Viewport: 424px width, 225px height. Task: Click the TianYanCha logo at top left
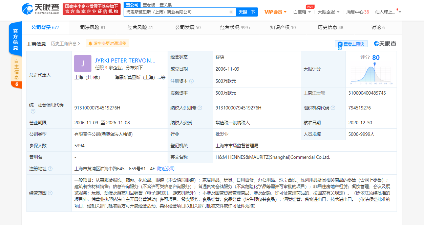click(x=41, y=9)
